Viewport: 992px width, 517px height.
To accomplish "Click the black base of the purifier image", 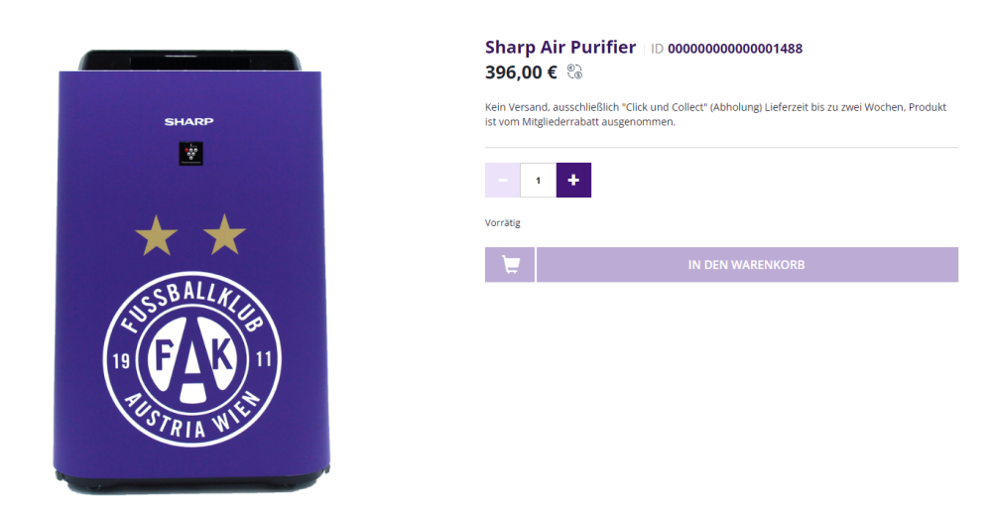I will (x=191, y=481).
